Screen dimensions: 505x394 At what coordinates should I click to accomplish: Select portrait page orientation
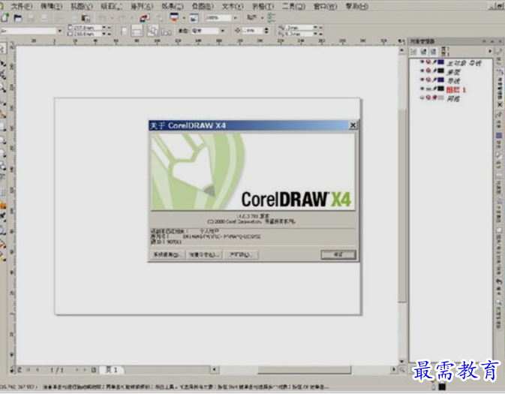pyautogui.click(x=124, y=32)
